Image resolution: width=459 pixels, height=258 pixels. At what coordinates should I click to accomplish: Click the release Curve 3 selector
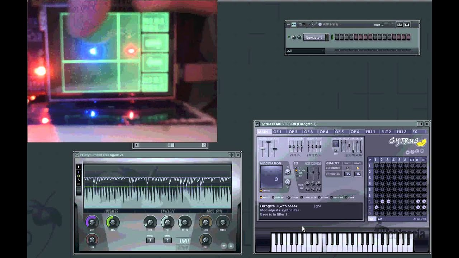pyautogui.click(x=167, y=240)
